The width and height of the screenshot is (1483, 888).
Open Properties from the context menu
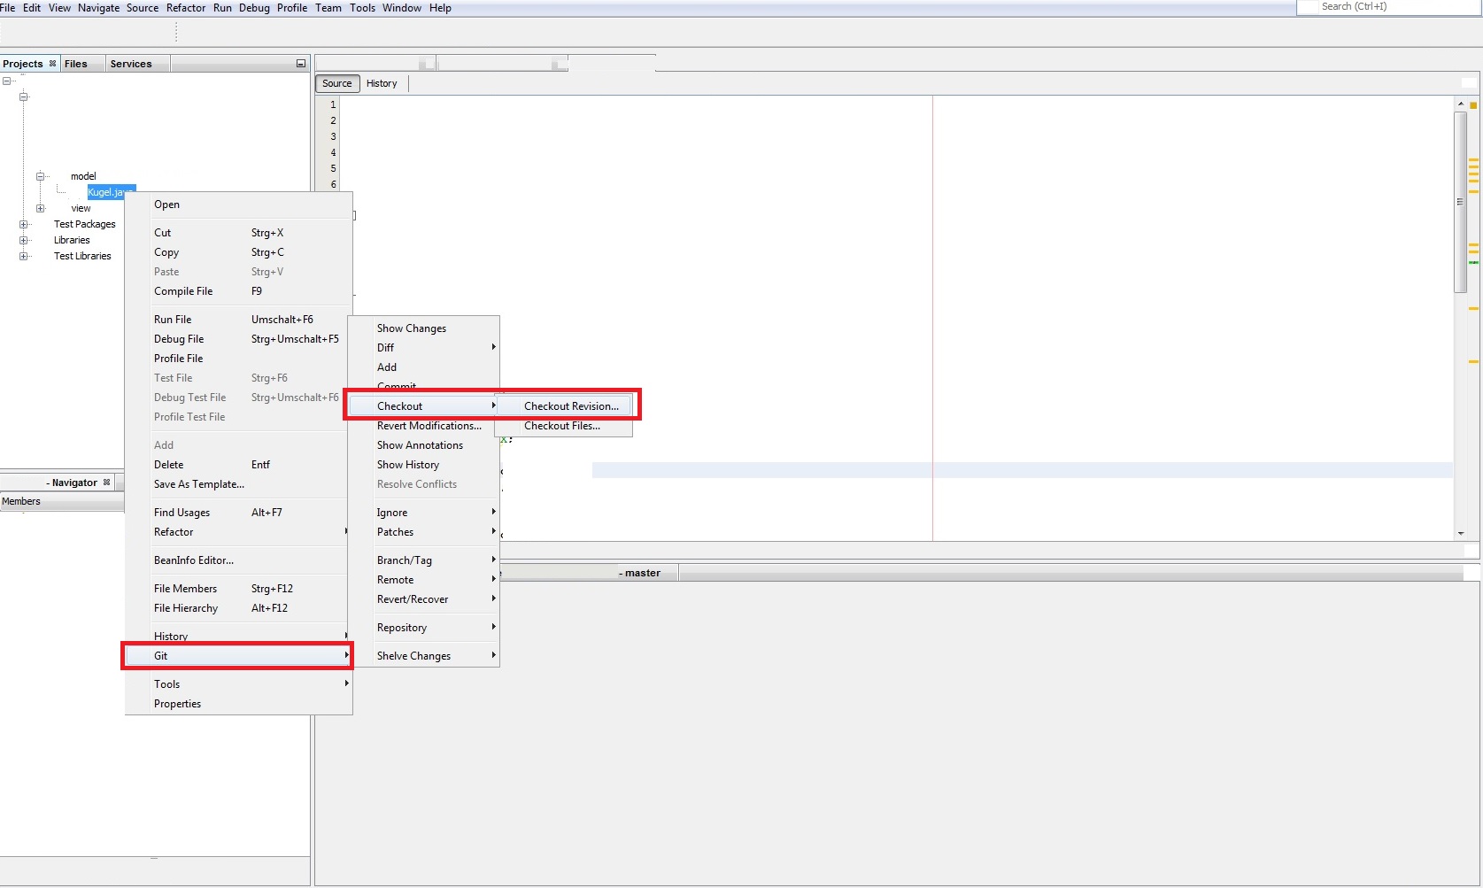238,704
